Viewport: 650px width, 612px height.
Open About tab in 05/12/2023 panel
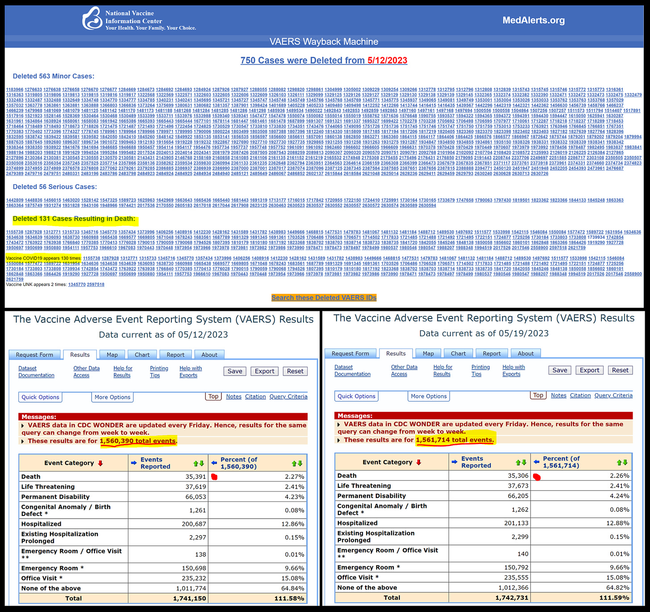(x=209, y=355)
